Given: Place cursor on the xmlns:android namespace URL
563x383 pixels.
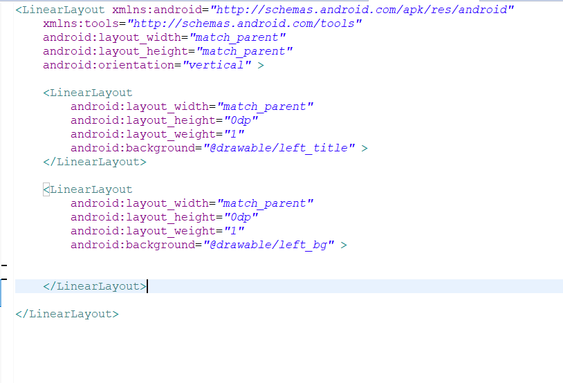Looking at the screenshot, I should pos(362,10).
